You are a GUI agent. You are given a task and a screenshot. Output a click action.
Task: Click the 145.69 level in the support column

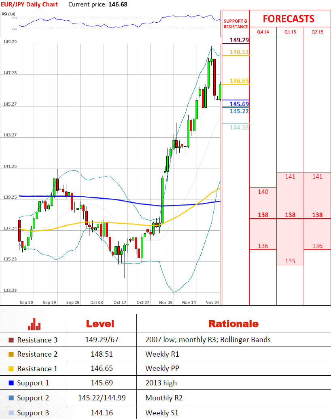point(239,104)
